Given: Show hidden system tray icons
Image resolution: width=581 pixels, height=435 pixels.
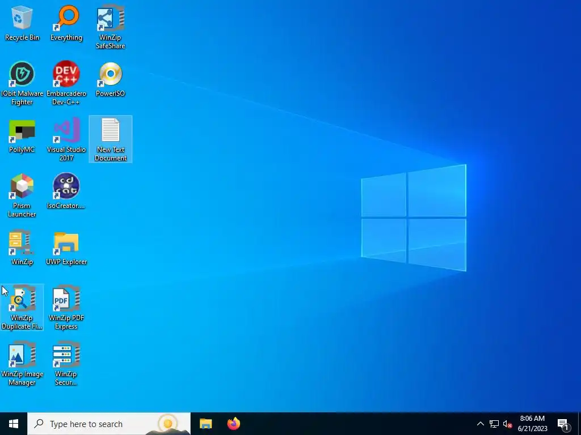Looking at the screenshot, I should click(480, 424).
